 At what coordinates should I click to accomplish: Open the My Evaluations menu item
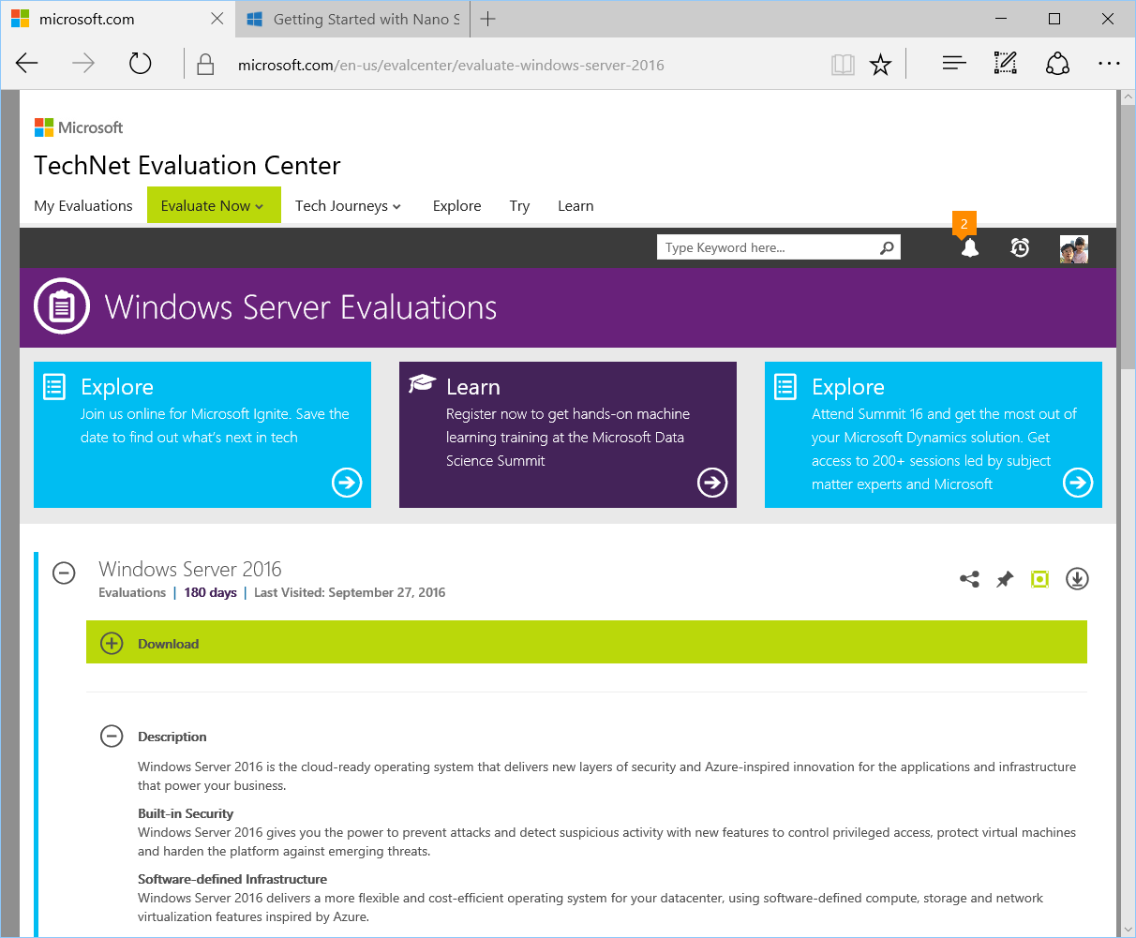pos(83,206)
